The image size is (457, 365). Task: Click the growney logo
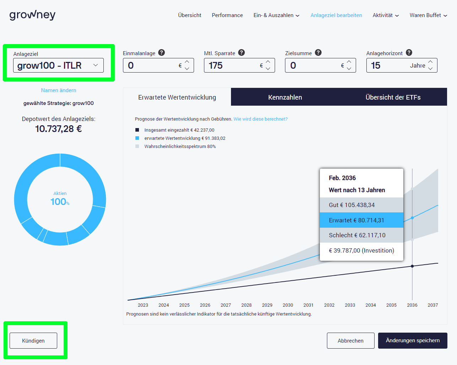[32, 15]
